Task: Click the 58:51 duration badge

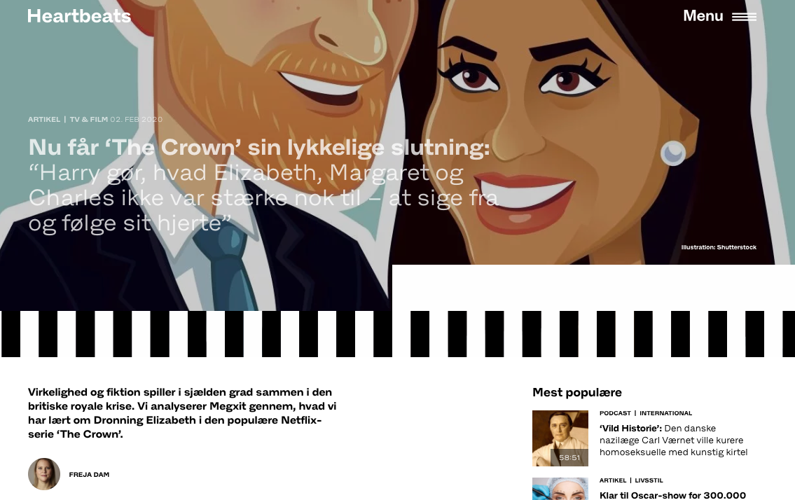Action: tap(569, 457)
